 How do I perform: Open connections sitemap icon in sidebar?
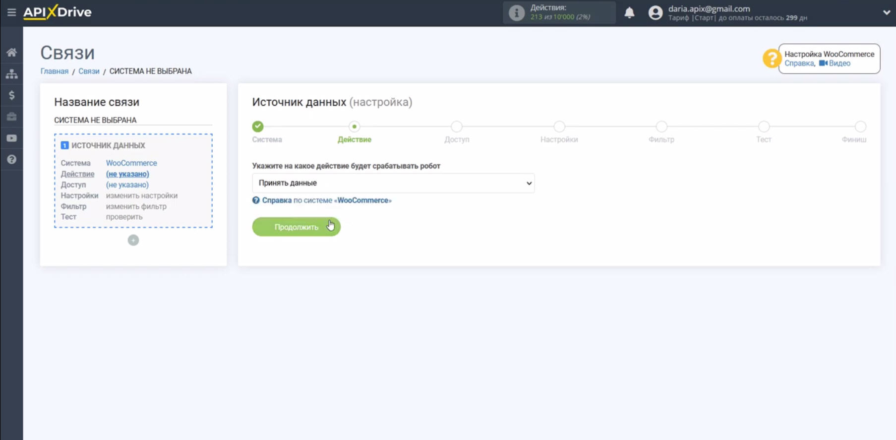(x=11, y=74)
